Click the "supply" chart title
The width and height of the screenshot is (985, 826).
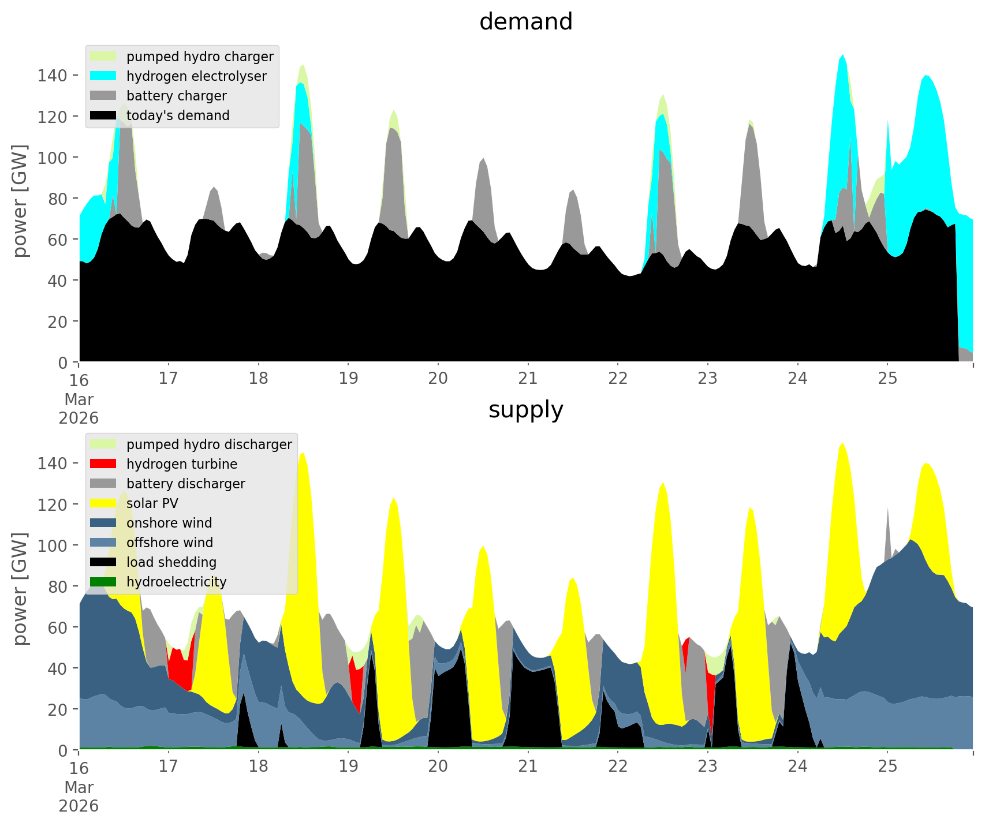click(525, 410)
